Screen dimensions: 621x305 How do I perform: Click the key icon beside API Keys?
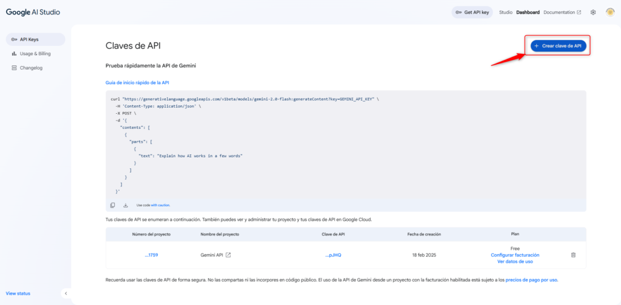pos(15,39)
